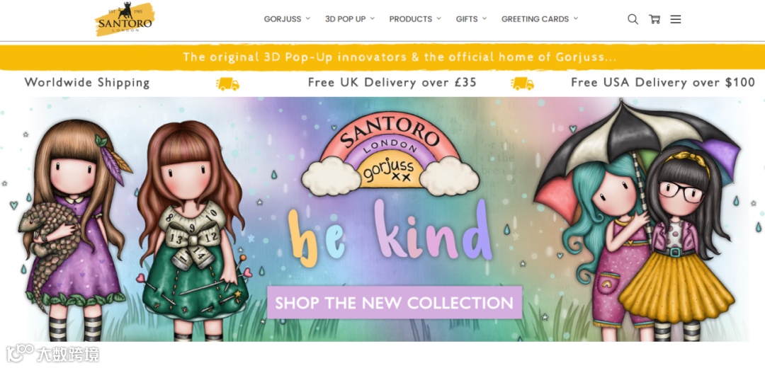Open the shopping cart icon
Screen dimensions: 765x368
[654, 19]
